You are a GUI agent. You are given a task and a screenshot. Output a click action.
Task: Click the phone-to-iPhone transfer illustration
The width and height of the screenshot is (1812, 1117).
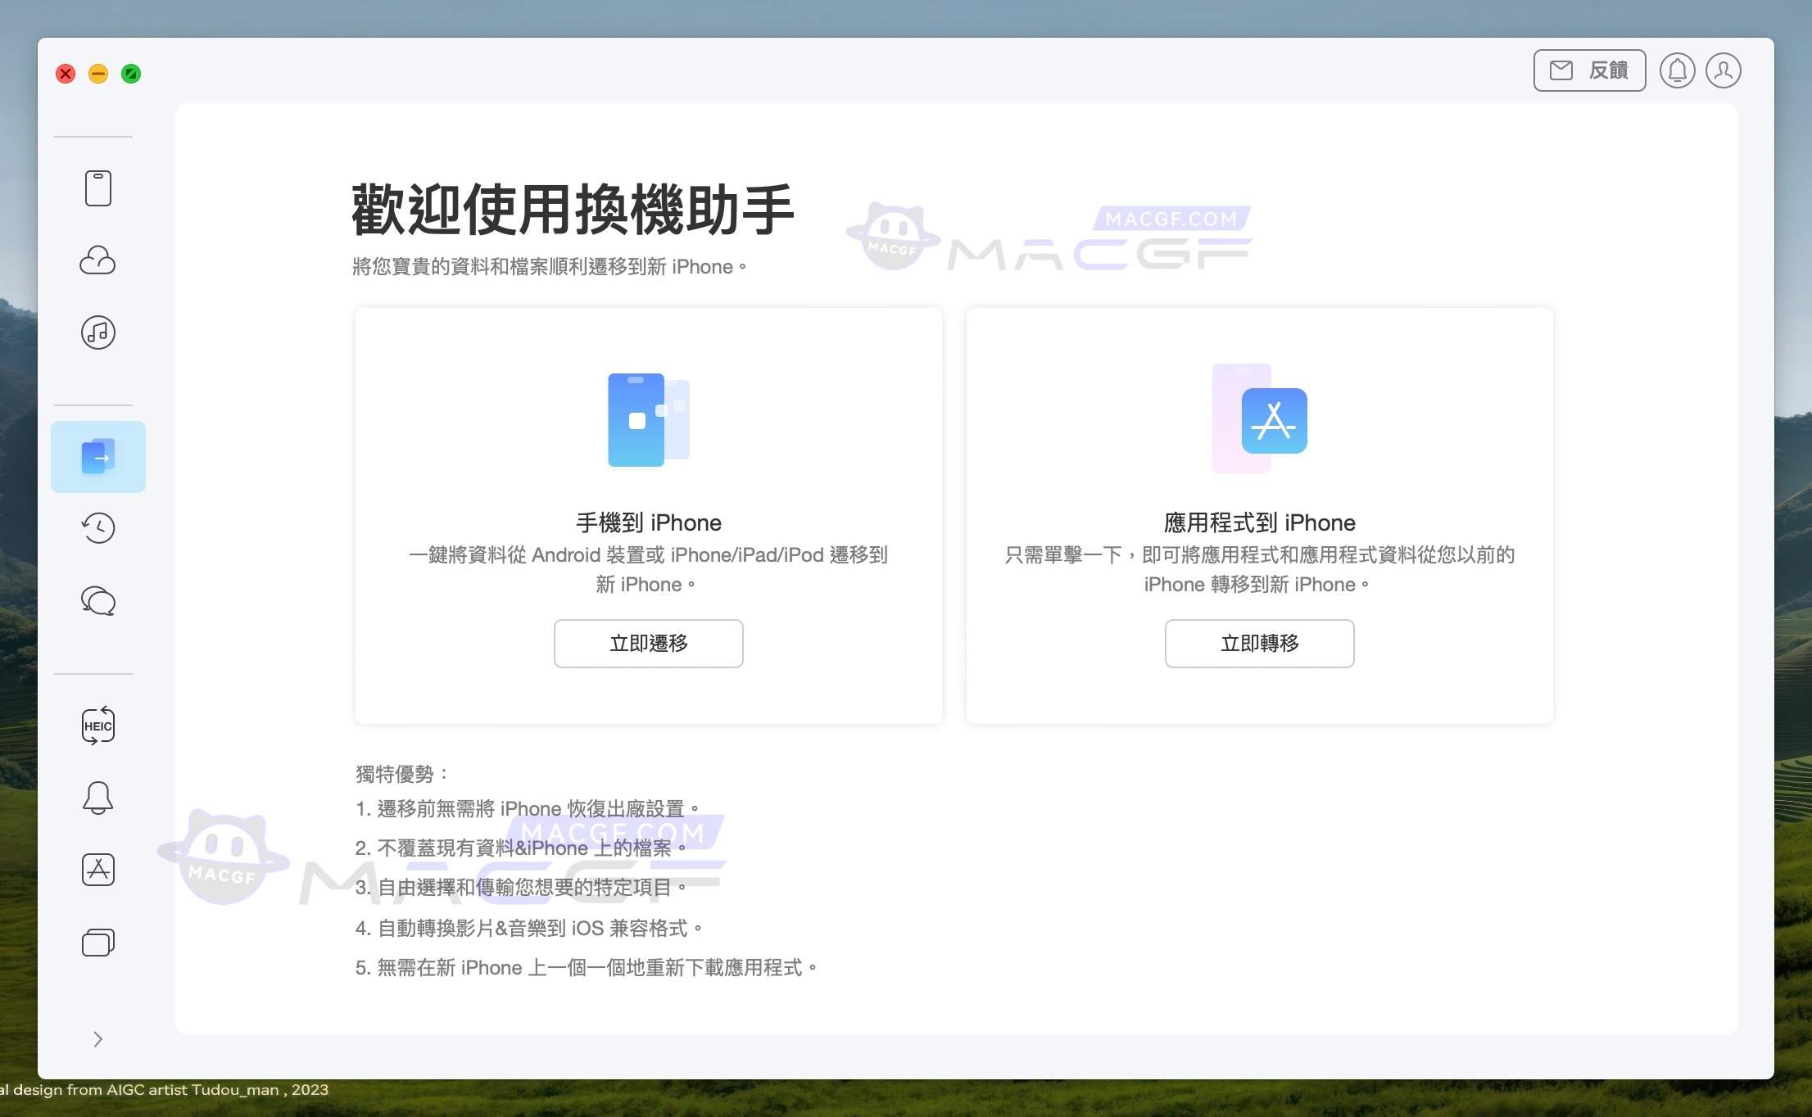[x=648, y=419]
